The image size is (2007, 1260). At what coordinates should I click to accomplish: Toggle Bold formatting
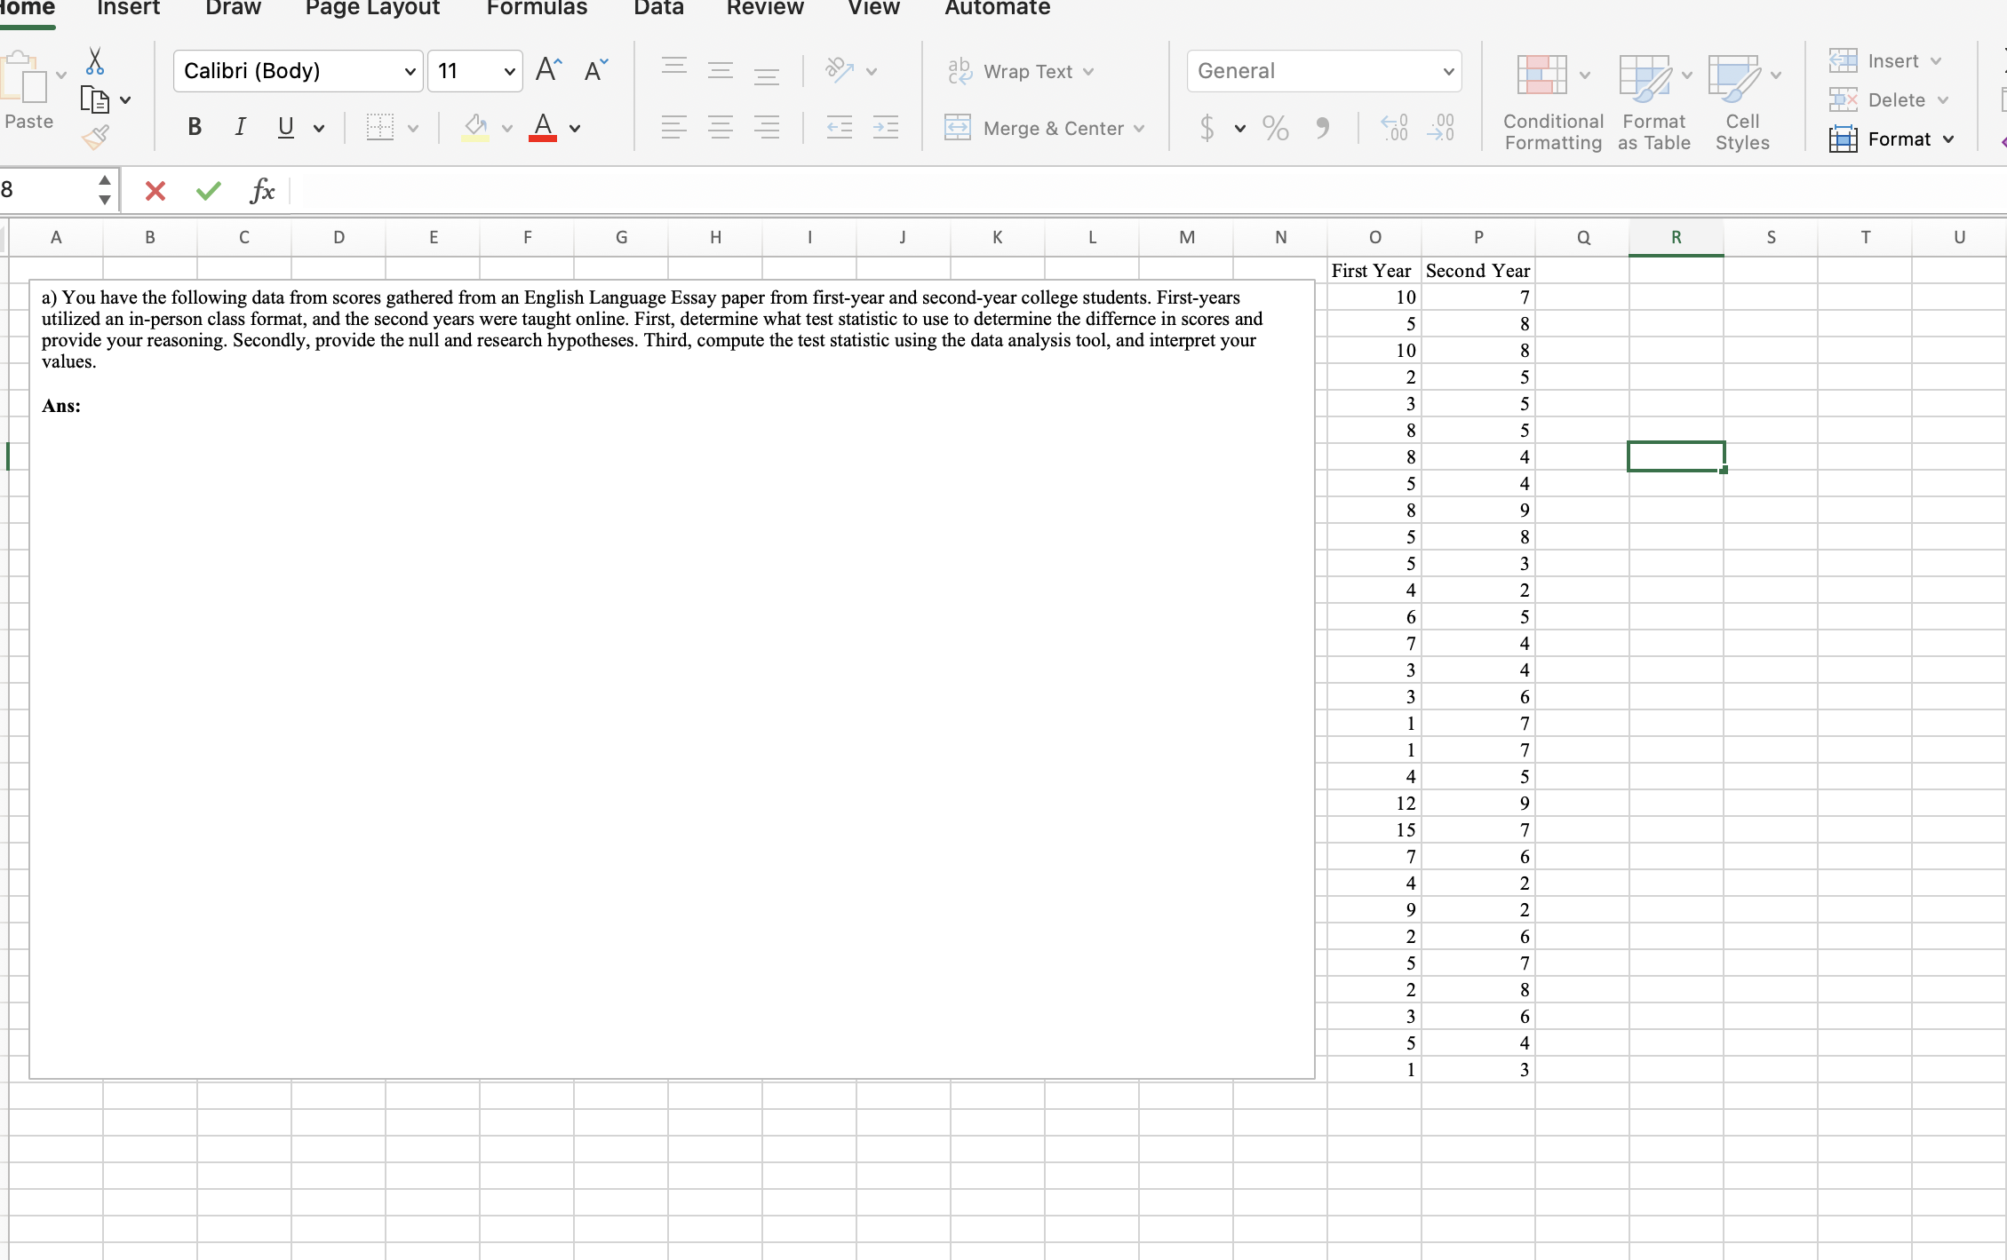coord(195,128)
